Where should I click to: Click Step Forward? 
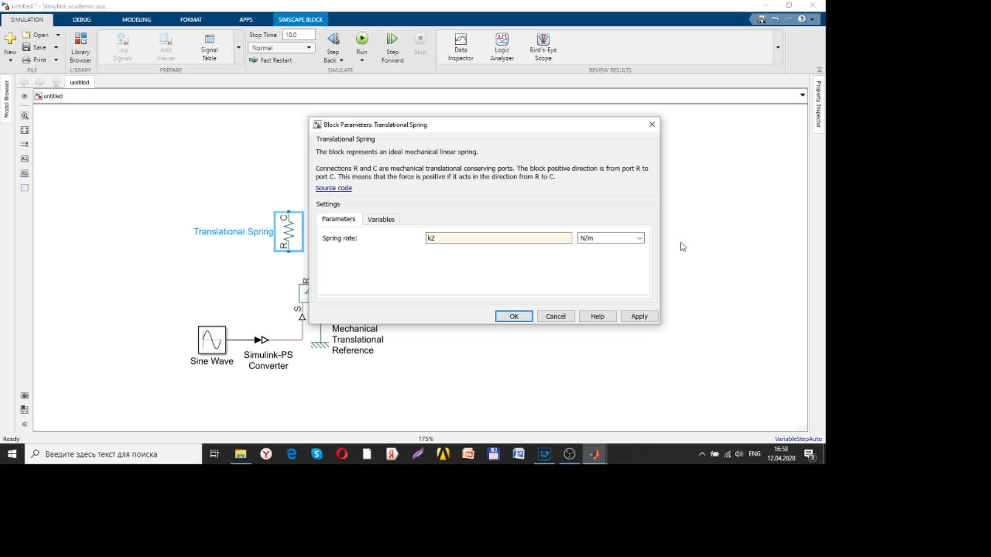pos(392,47)
